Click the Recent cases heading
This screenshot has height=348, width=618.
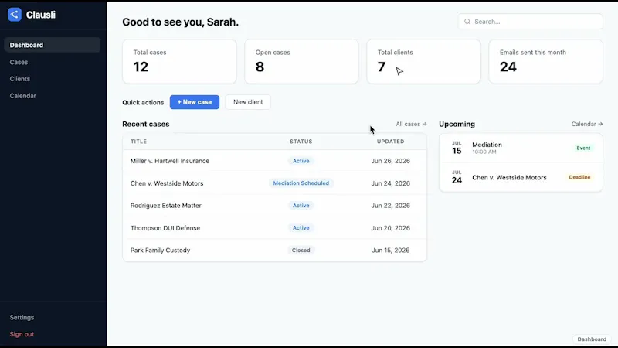(146, 124)
